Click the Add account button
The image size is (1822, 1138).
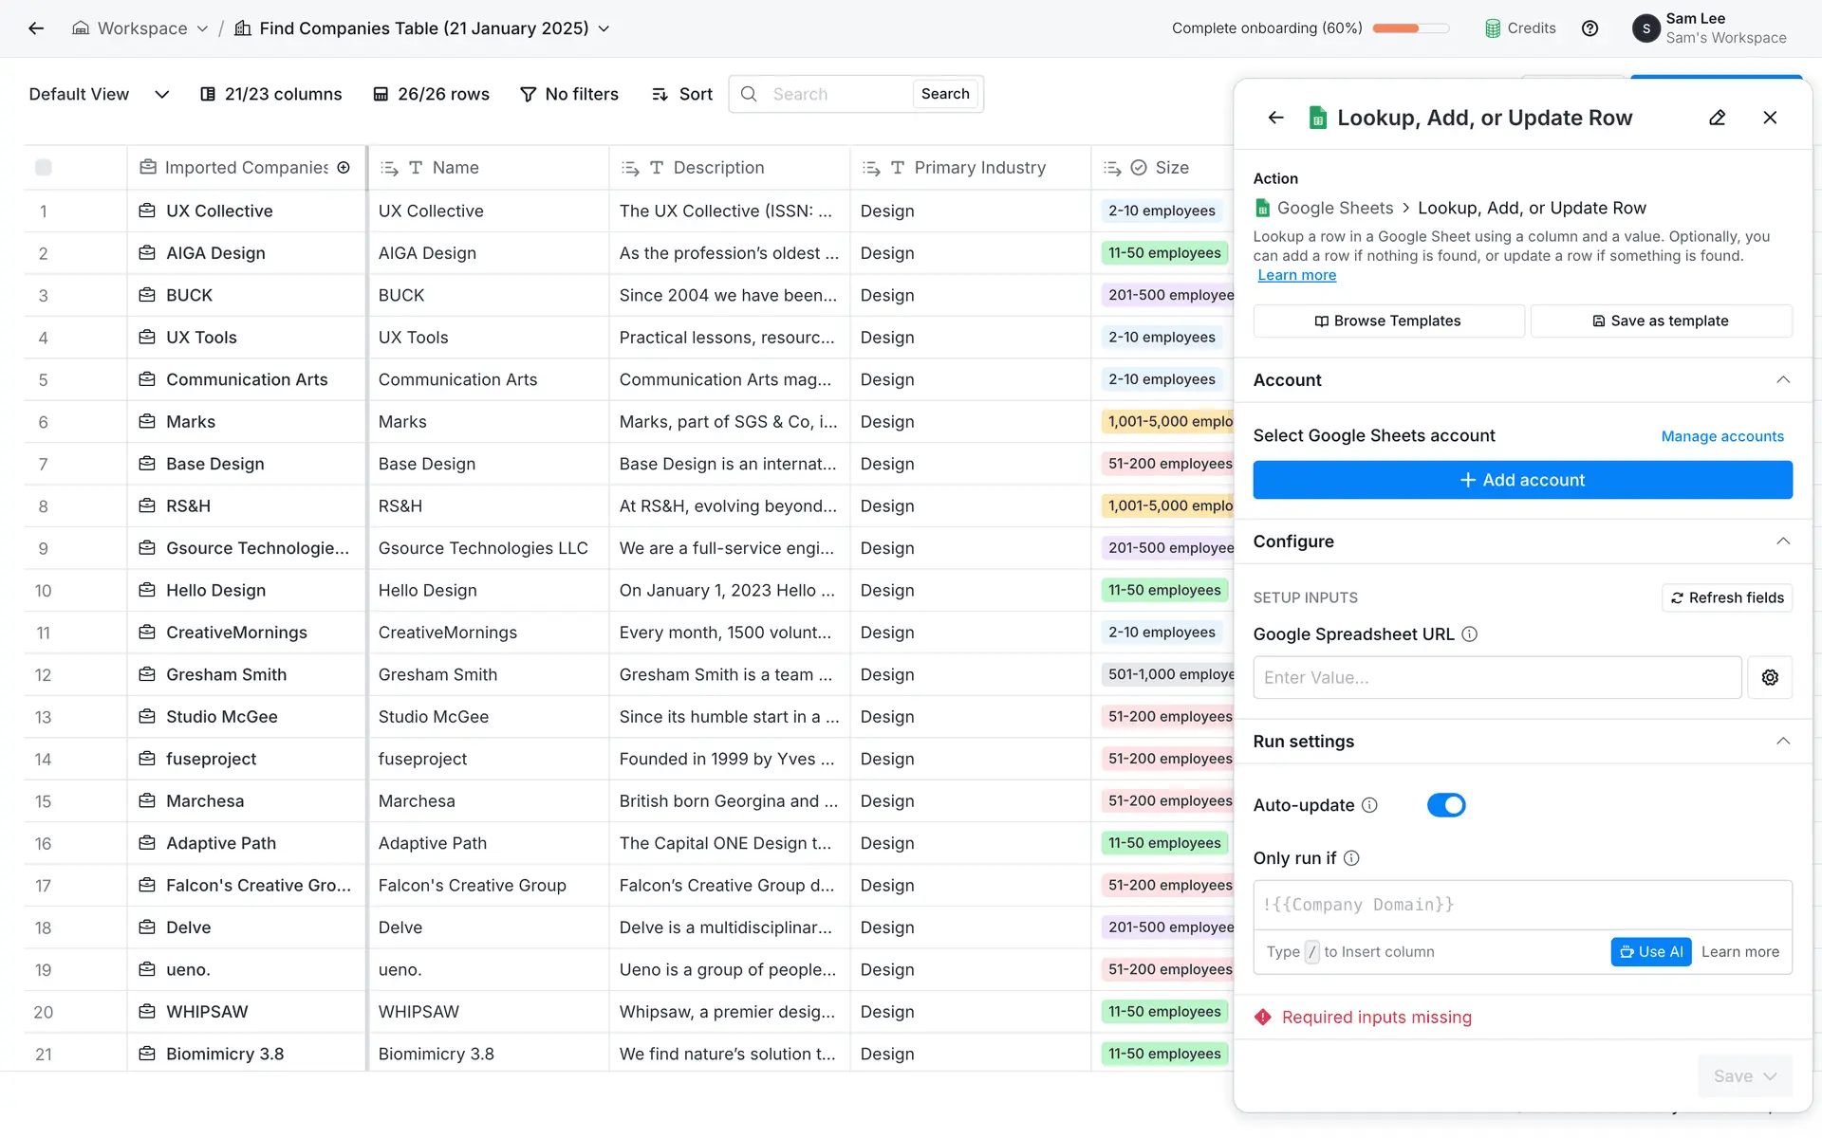coord(1521,480)
